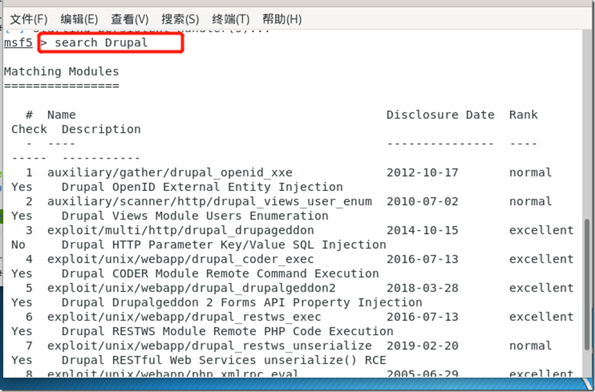
Task: Click the msf5 prompt text
Action: 18,42
